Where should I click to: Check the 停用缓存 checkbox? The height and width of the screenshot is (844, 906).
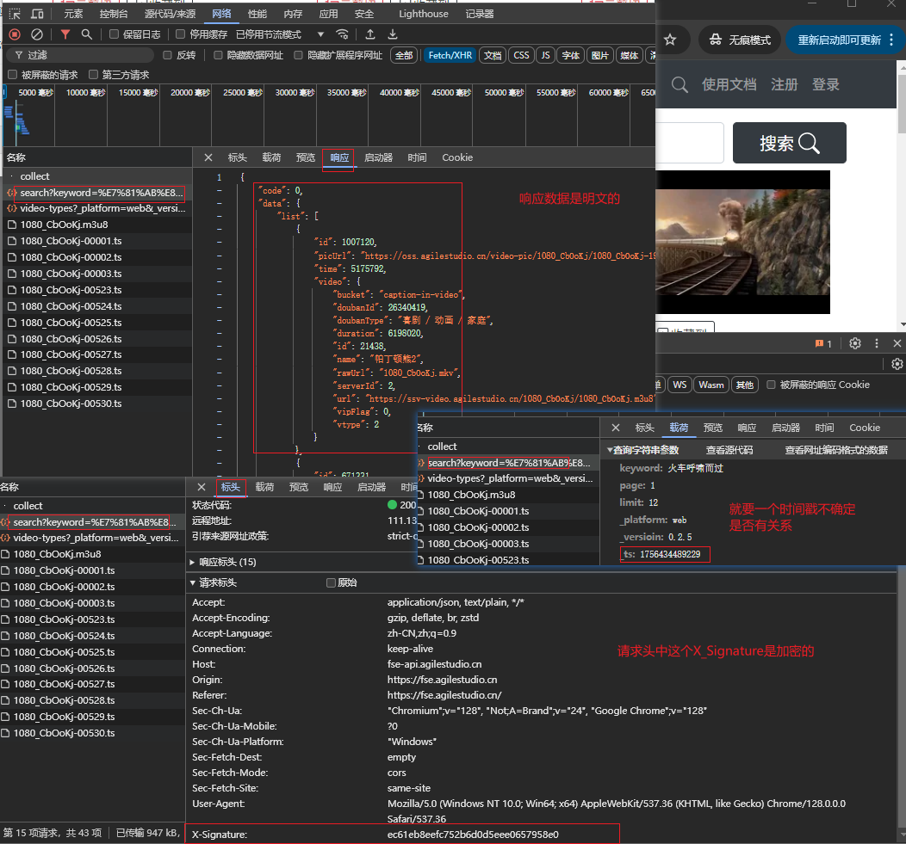pyautogui.click(x=180, y=34)
